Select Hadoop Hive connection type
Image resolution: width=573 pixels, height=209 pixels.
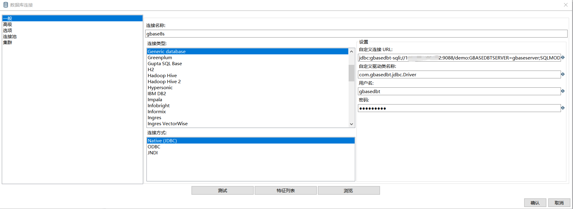(x=248, y=75)
